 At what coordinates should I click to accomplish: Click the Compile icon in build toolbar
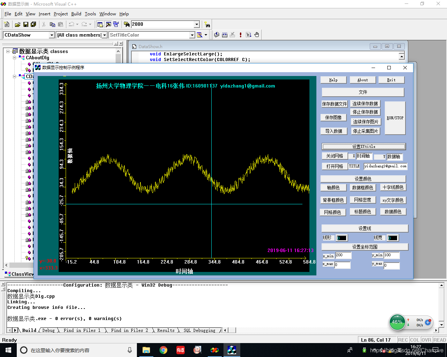(x=217, y=35)
